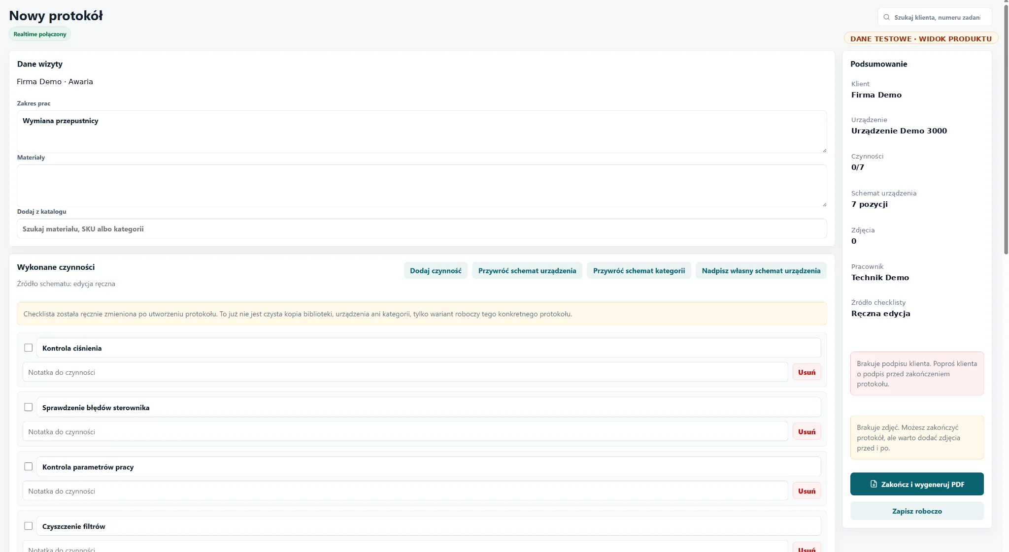Edit the Kontrola parametrów pracy name field

tap(429, 467)
